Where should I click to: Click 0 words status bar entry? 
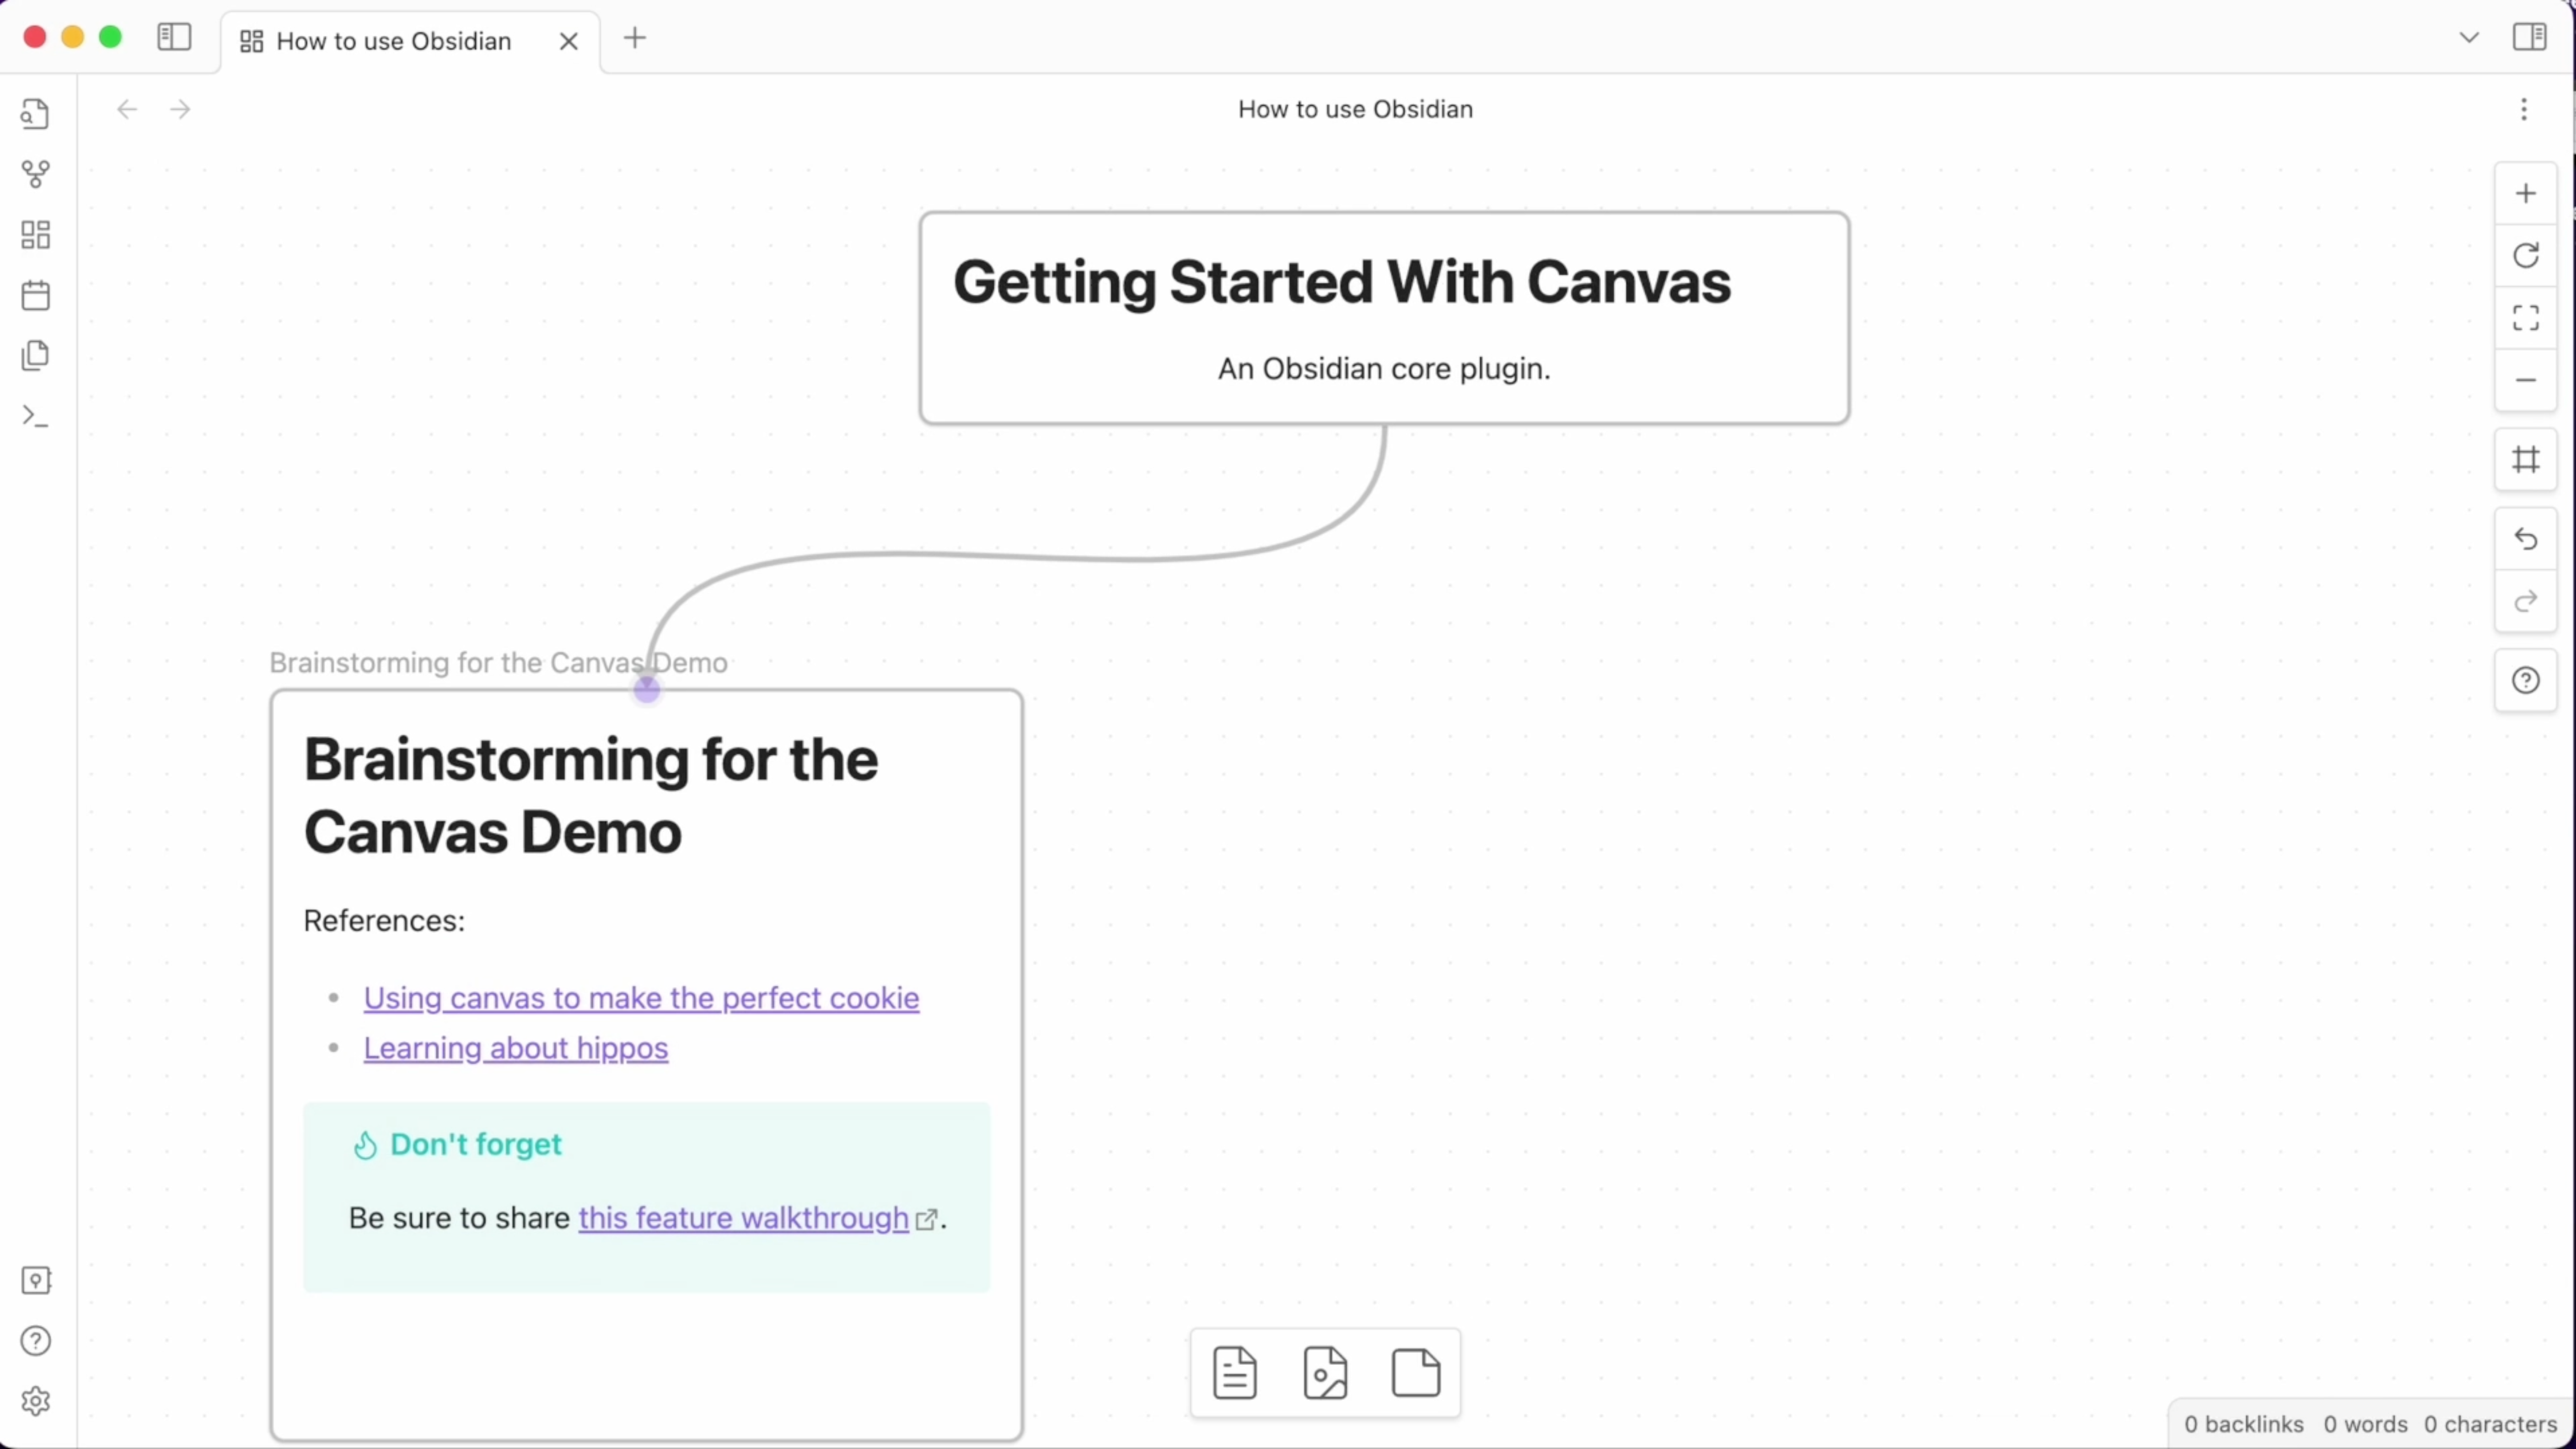2365,1424
